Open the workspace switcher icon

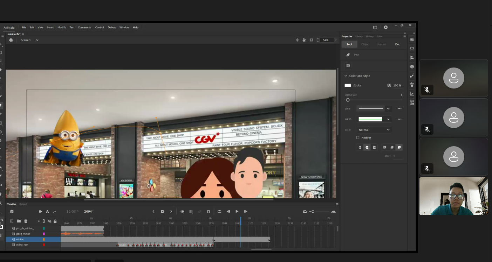[375, 27]
